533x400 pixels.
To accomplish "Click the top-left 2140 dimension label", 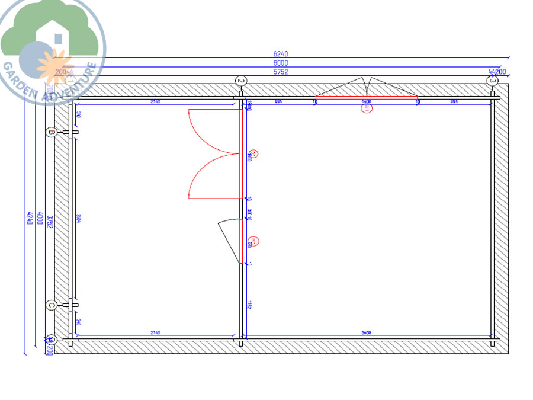I will [x=155, y=103].
